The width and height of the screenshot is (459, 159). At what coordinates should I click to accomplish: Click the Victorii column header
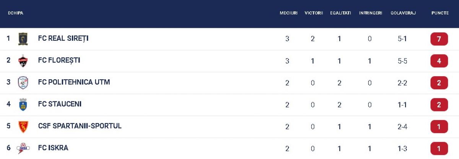click(x=314, y=13)
